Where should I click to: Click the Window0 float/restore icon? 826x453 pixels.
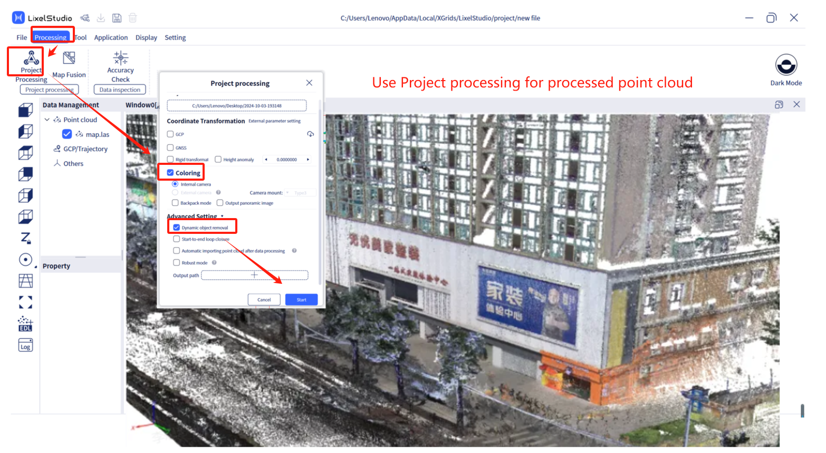click(x=779, y=105)
